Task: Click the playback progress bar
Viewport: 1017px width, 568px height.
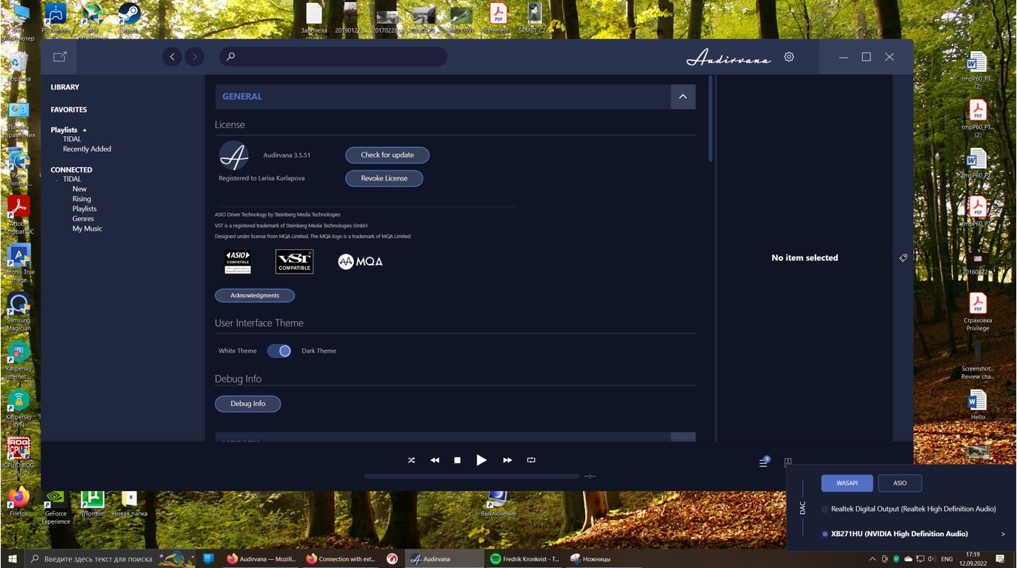Action: click(x=471, y=476)
